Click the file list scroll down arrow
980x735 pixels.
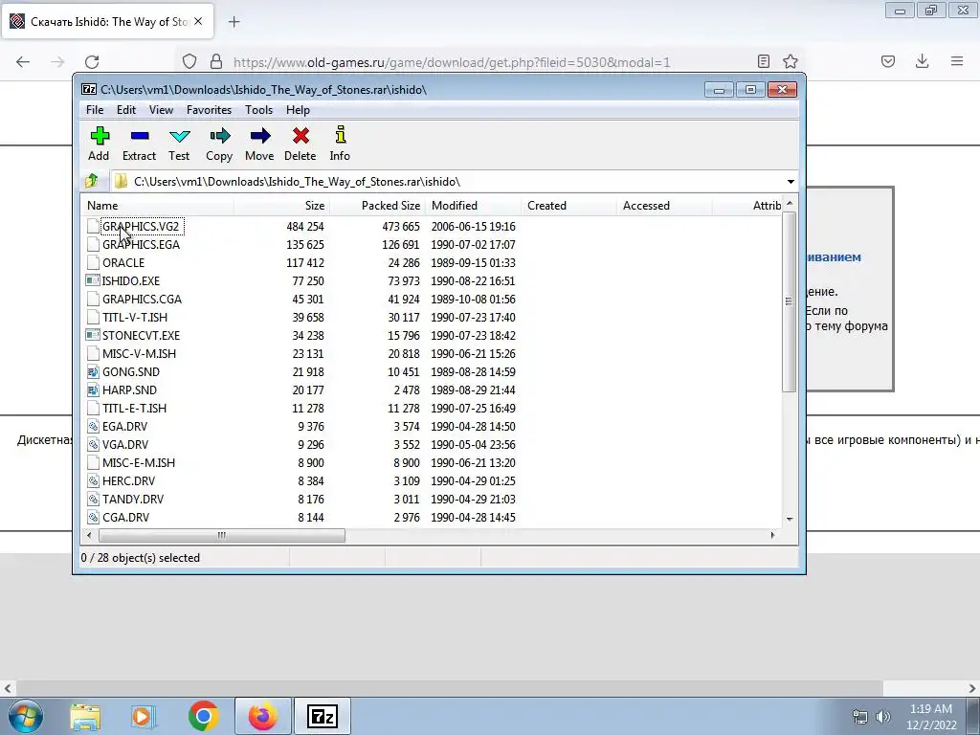point(790,520)
